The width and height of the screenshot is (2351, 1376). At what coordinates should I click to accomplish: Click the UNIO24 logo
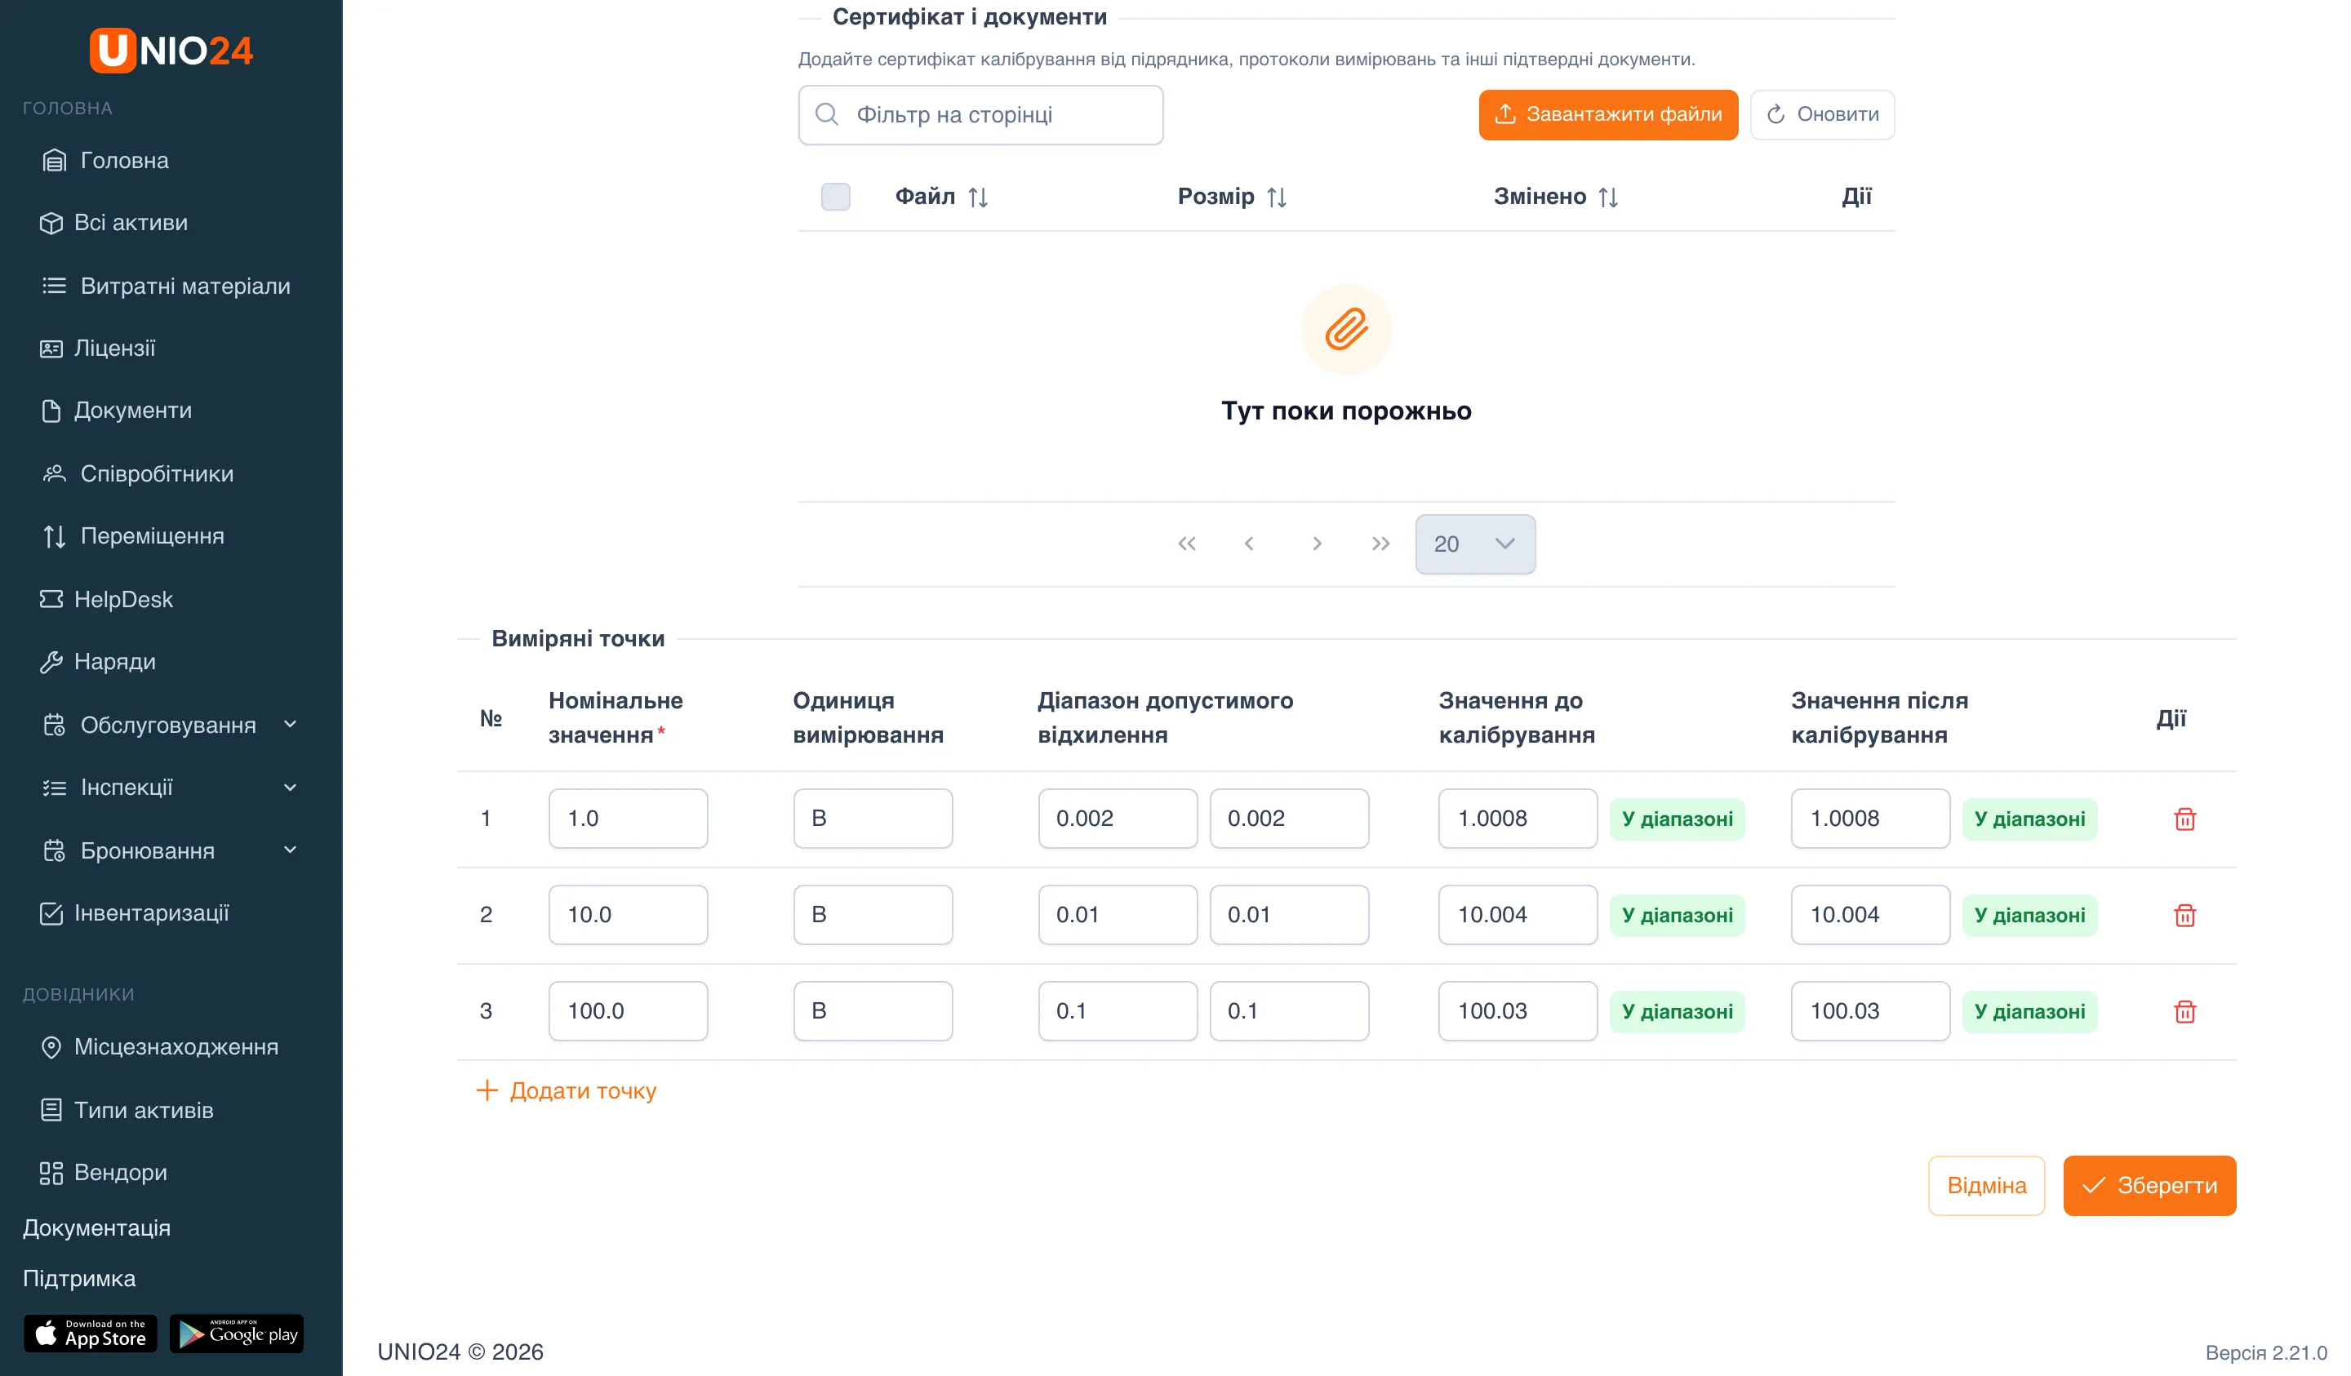[x=171, y=50]
